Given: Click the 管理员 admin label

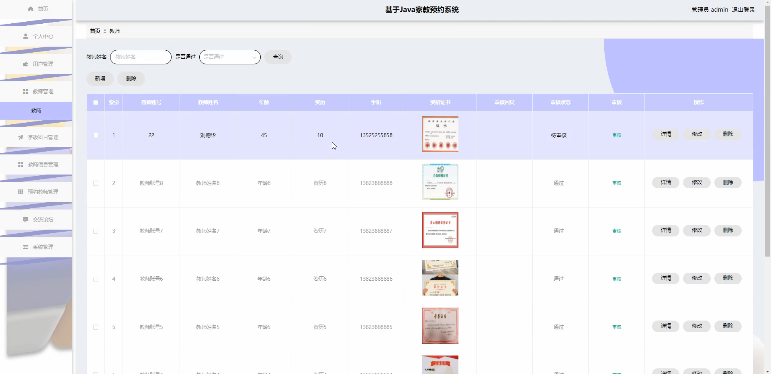Looking at the screenshot, I should [x=710, y=10].
